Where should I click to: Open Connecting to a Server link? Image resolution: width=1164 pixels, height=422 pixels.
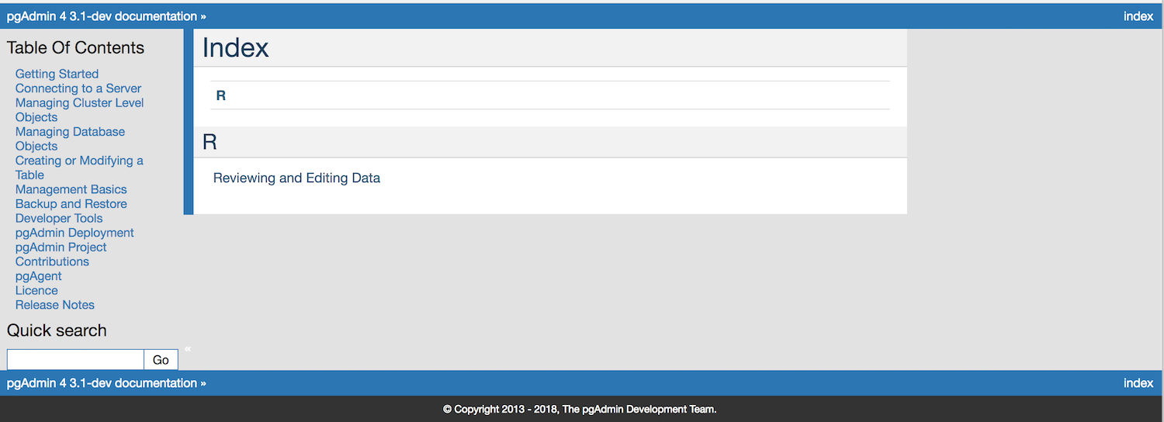(x=78, y=88)
